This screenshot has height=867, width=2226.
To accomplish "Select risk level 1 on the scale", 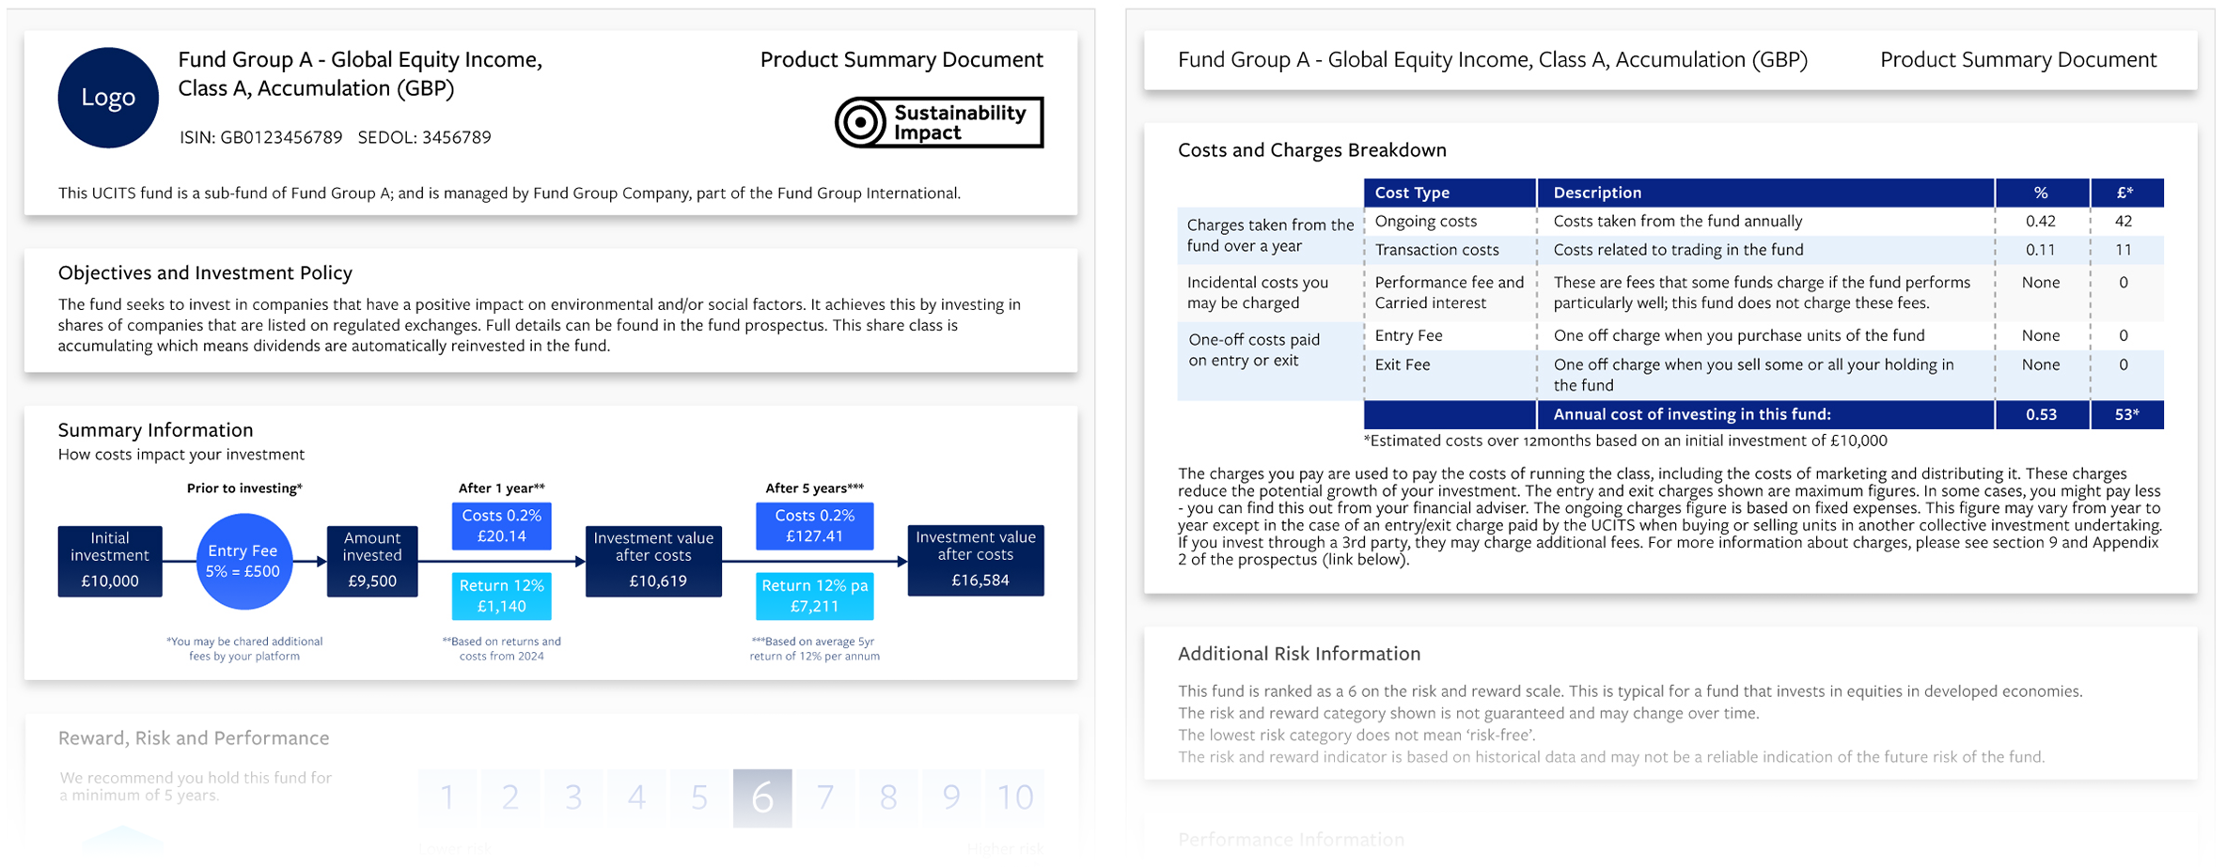I will [447, 797].
